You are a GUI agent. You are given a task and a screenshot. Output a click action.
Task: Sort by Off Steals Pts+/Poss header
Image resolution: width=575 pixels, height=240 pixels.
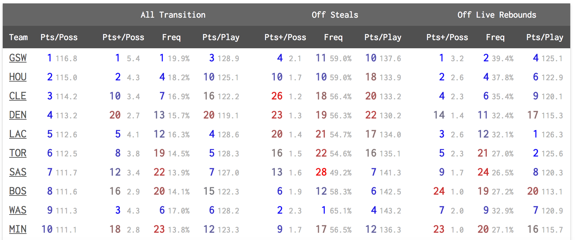[x=285, y=37]
